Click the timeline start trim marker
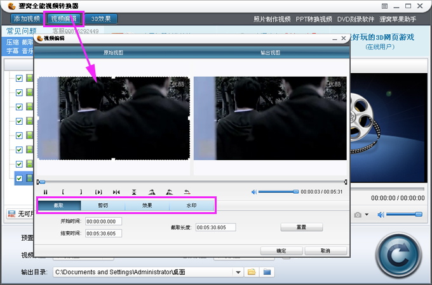The height and width of the screenshot is (285, 432). click(x=38, y=182)
